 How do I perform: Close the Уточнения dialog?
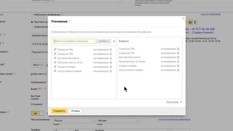click(183, 19)
